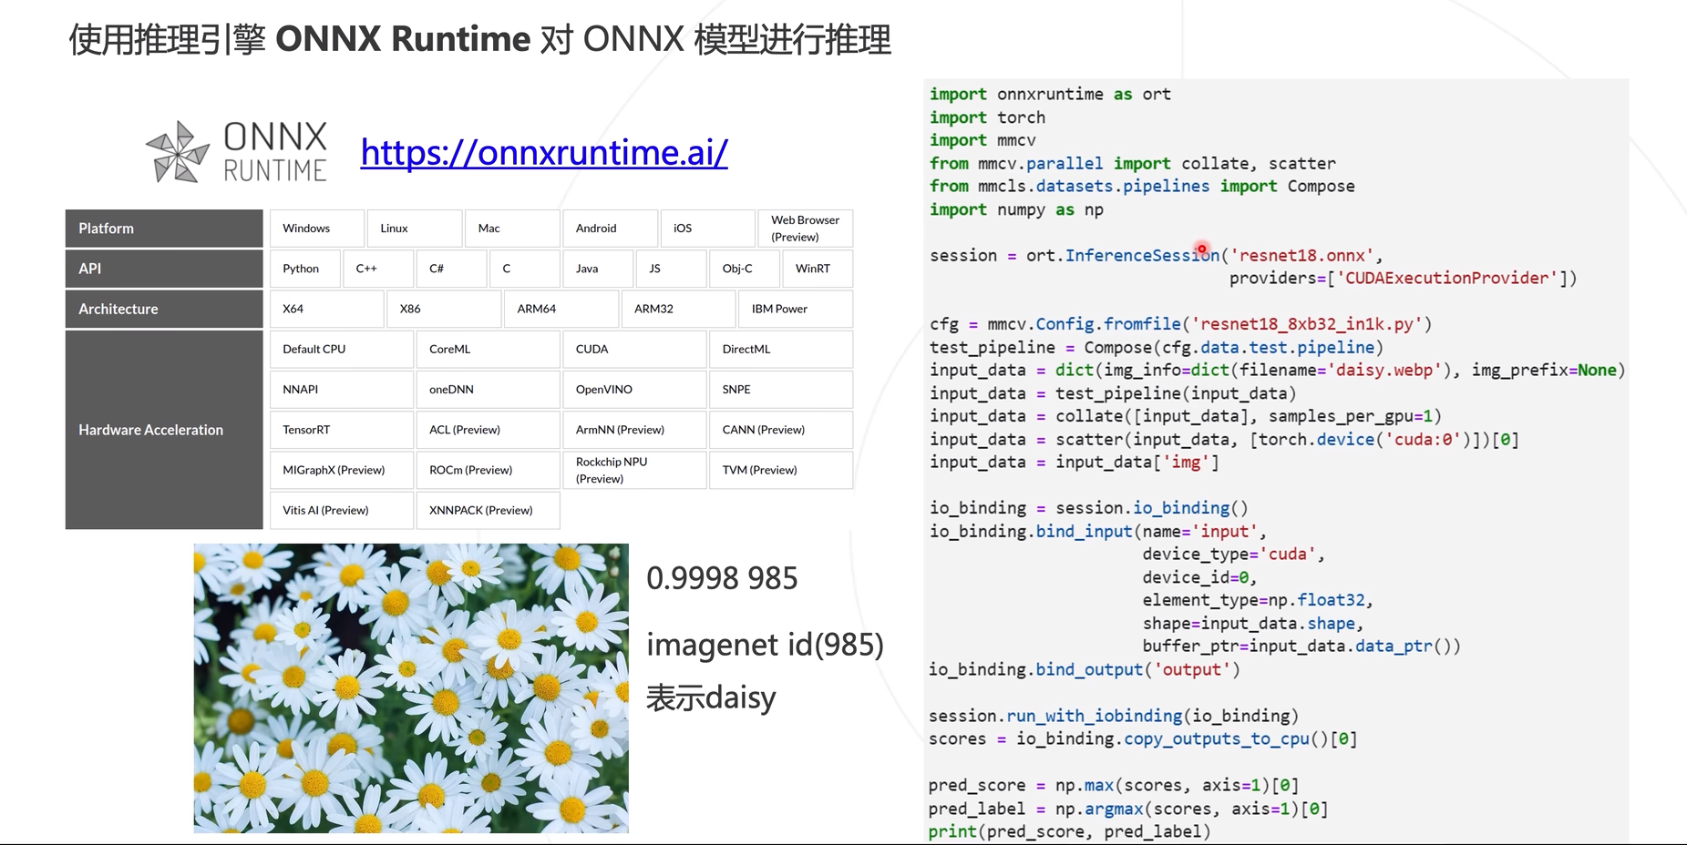Click the Web Browser (Preview) cell
Screen dimensions: 1687x845
click(x=806, y=229)
